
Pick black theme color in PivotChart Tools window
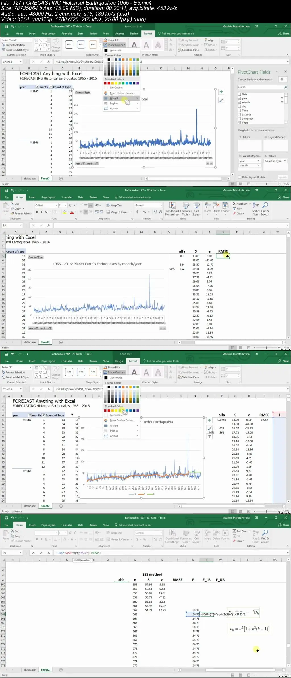point(109,60)
